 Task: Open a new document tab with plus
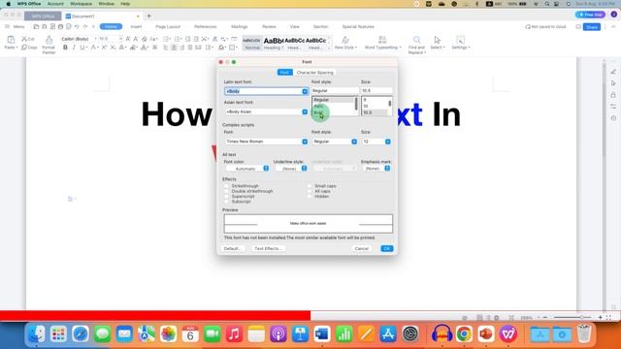148,16
